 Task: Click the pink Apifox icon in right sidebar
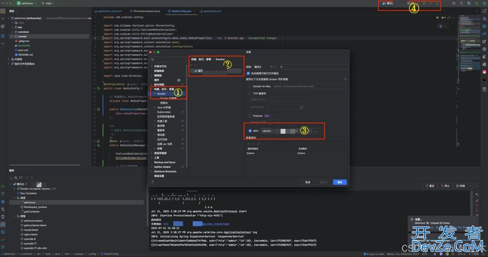click(x=484, y=72)
